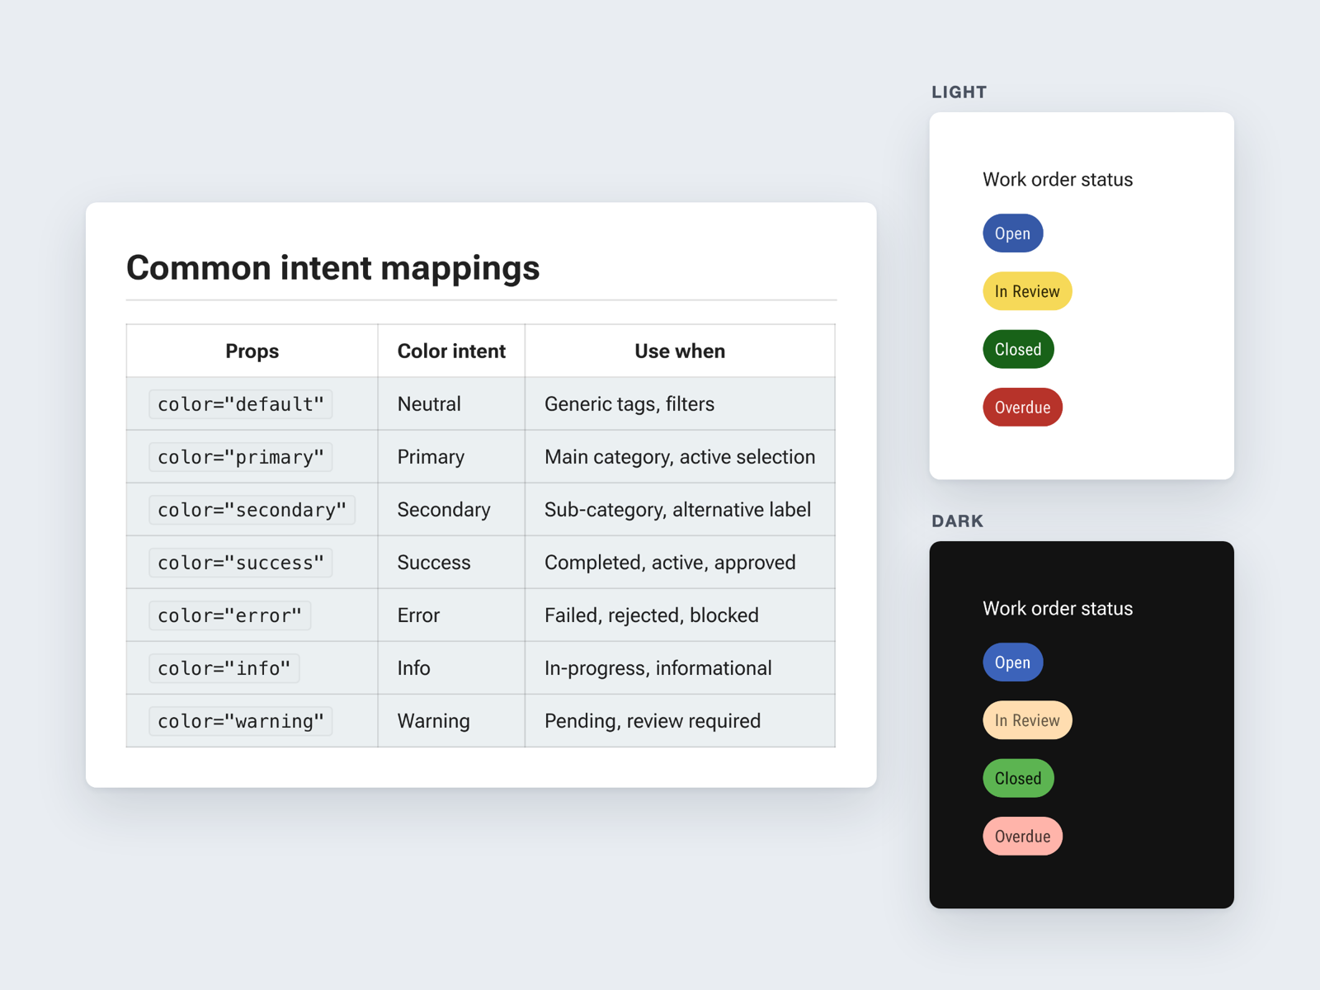
Task: Click the text Completed, active, approved
Action: (670, 563)
